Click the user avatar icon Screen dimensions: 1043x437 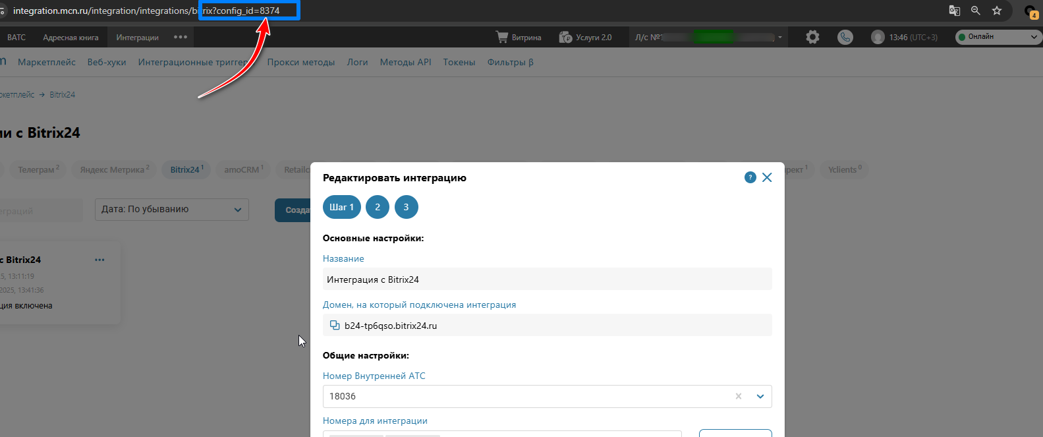click(x=878, y=37)
